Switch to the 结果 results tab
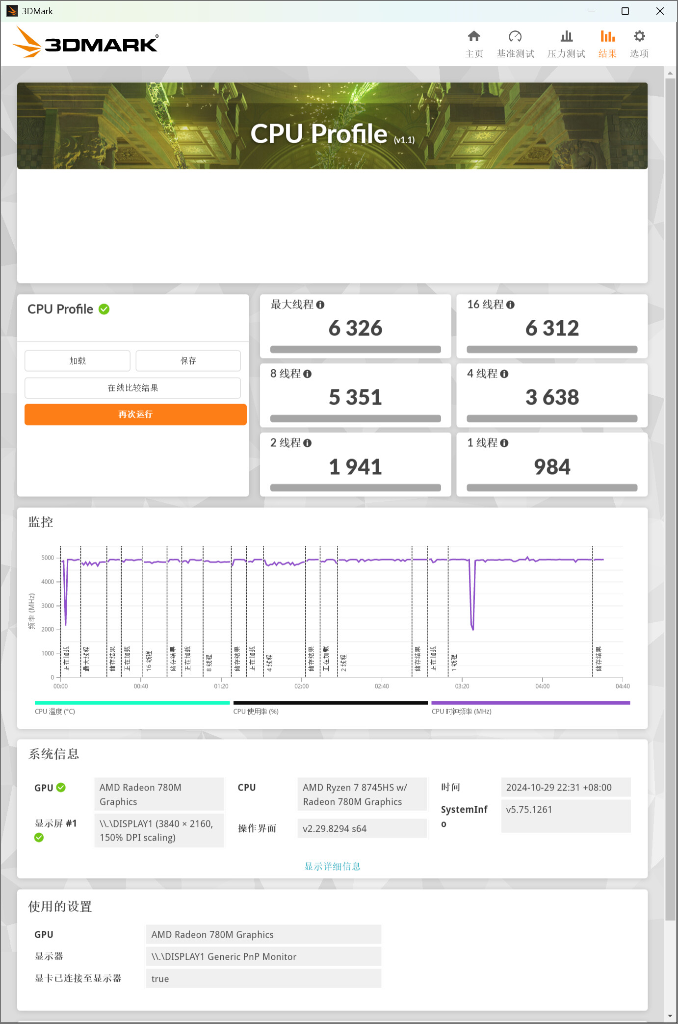This screenshot has width=678, height=1024. coord(607,43)
